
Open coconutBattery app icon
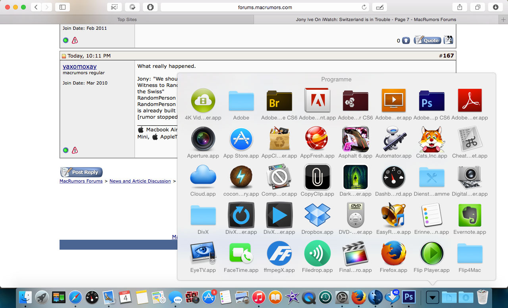241,177
